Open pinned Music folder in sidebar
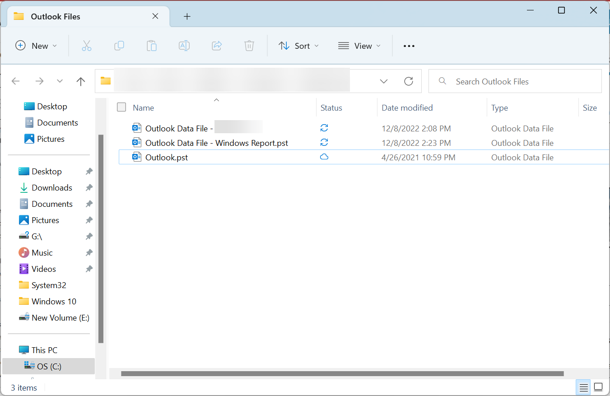This screenshot has width=610, height=396. click(42, 253)
